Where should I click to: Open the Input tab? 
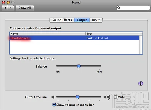click(96, 20)
